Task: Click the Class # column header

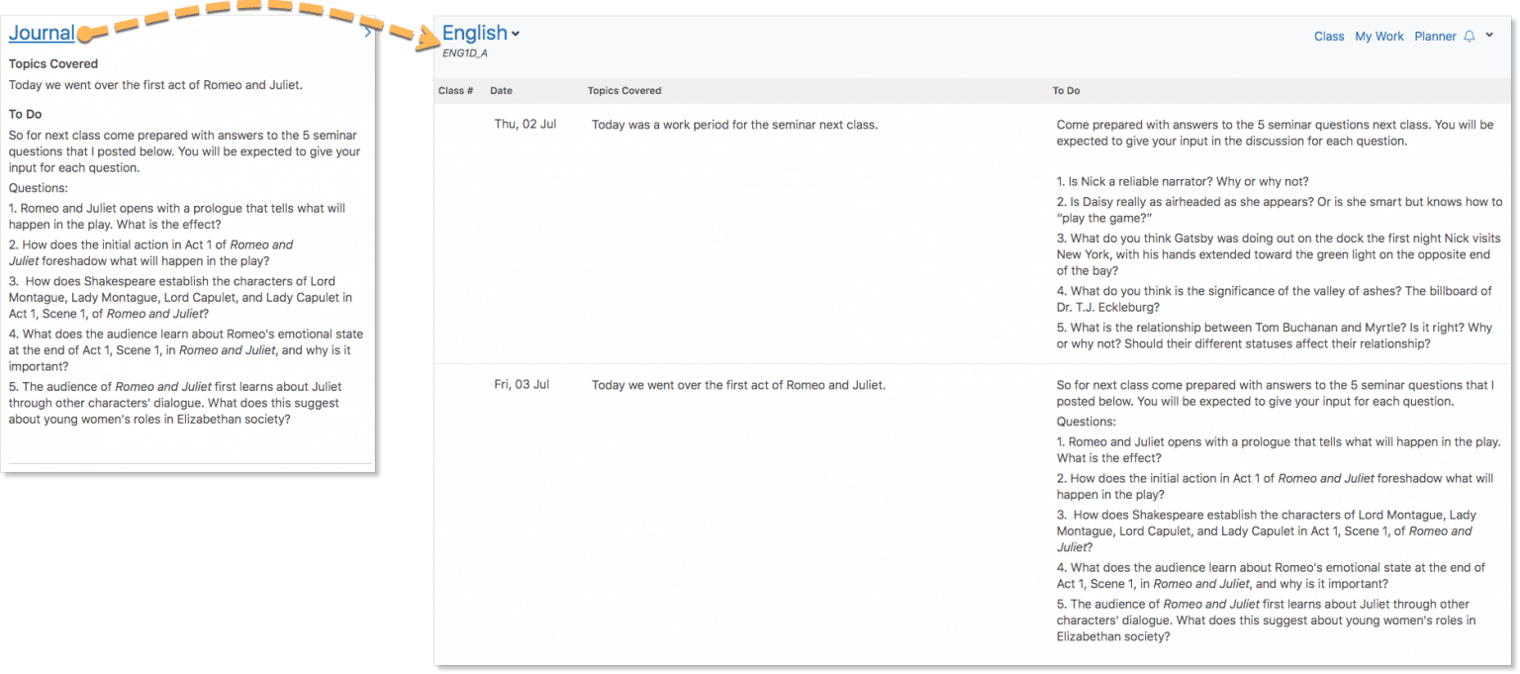Action: (x=455, y=90)
